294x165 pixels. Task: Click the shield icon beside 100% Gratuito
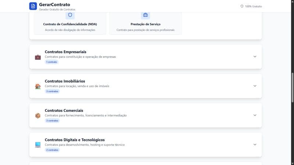pyautogui.click(x=242, y=6)
